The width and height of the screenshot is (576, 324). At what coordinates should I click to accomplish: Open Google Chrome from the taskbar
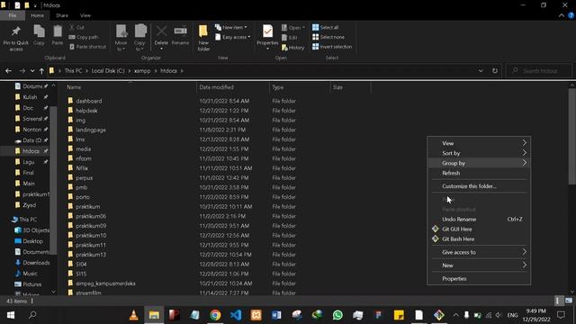[x=215, y=315]
